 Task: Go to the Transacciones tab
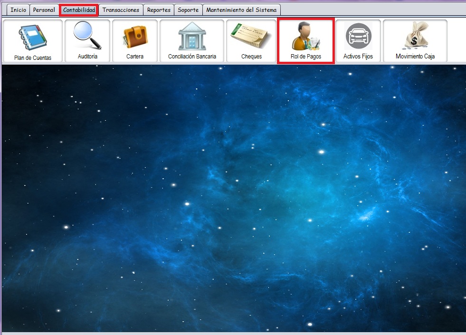point(121,10)
